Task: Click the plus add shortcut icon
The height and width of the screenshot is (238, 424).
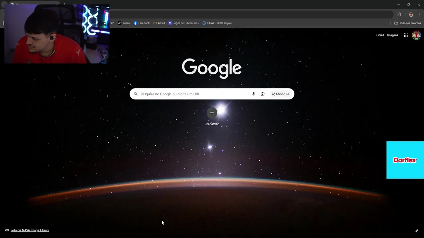Action: coord(212,113)
